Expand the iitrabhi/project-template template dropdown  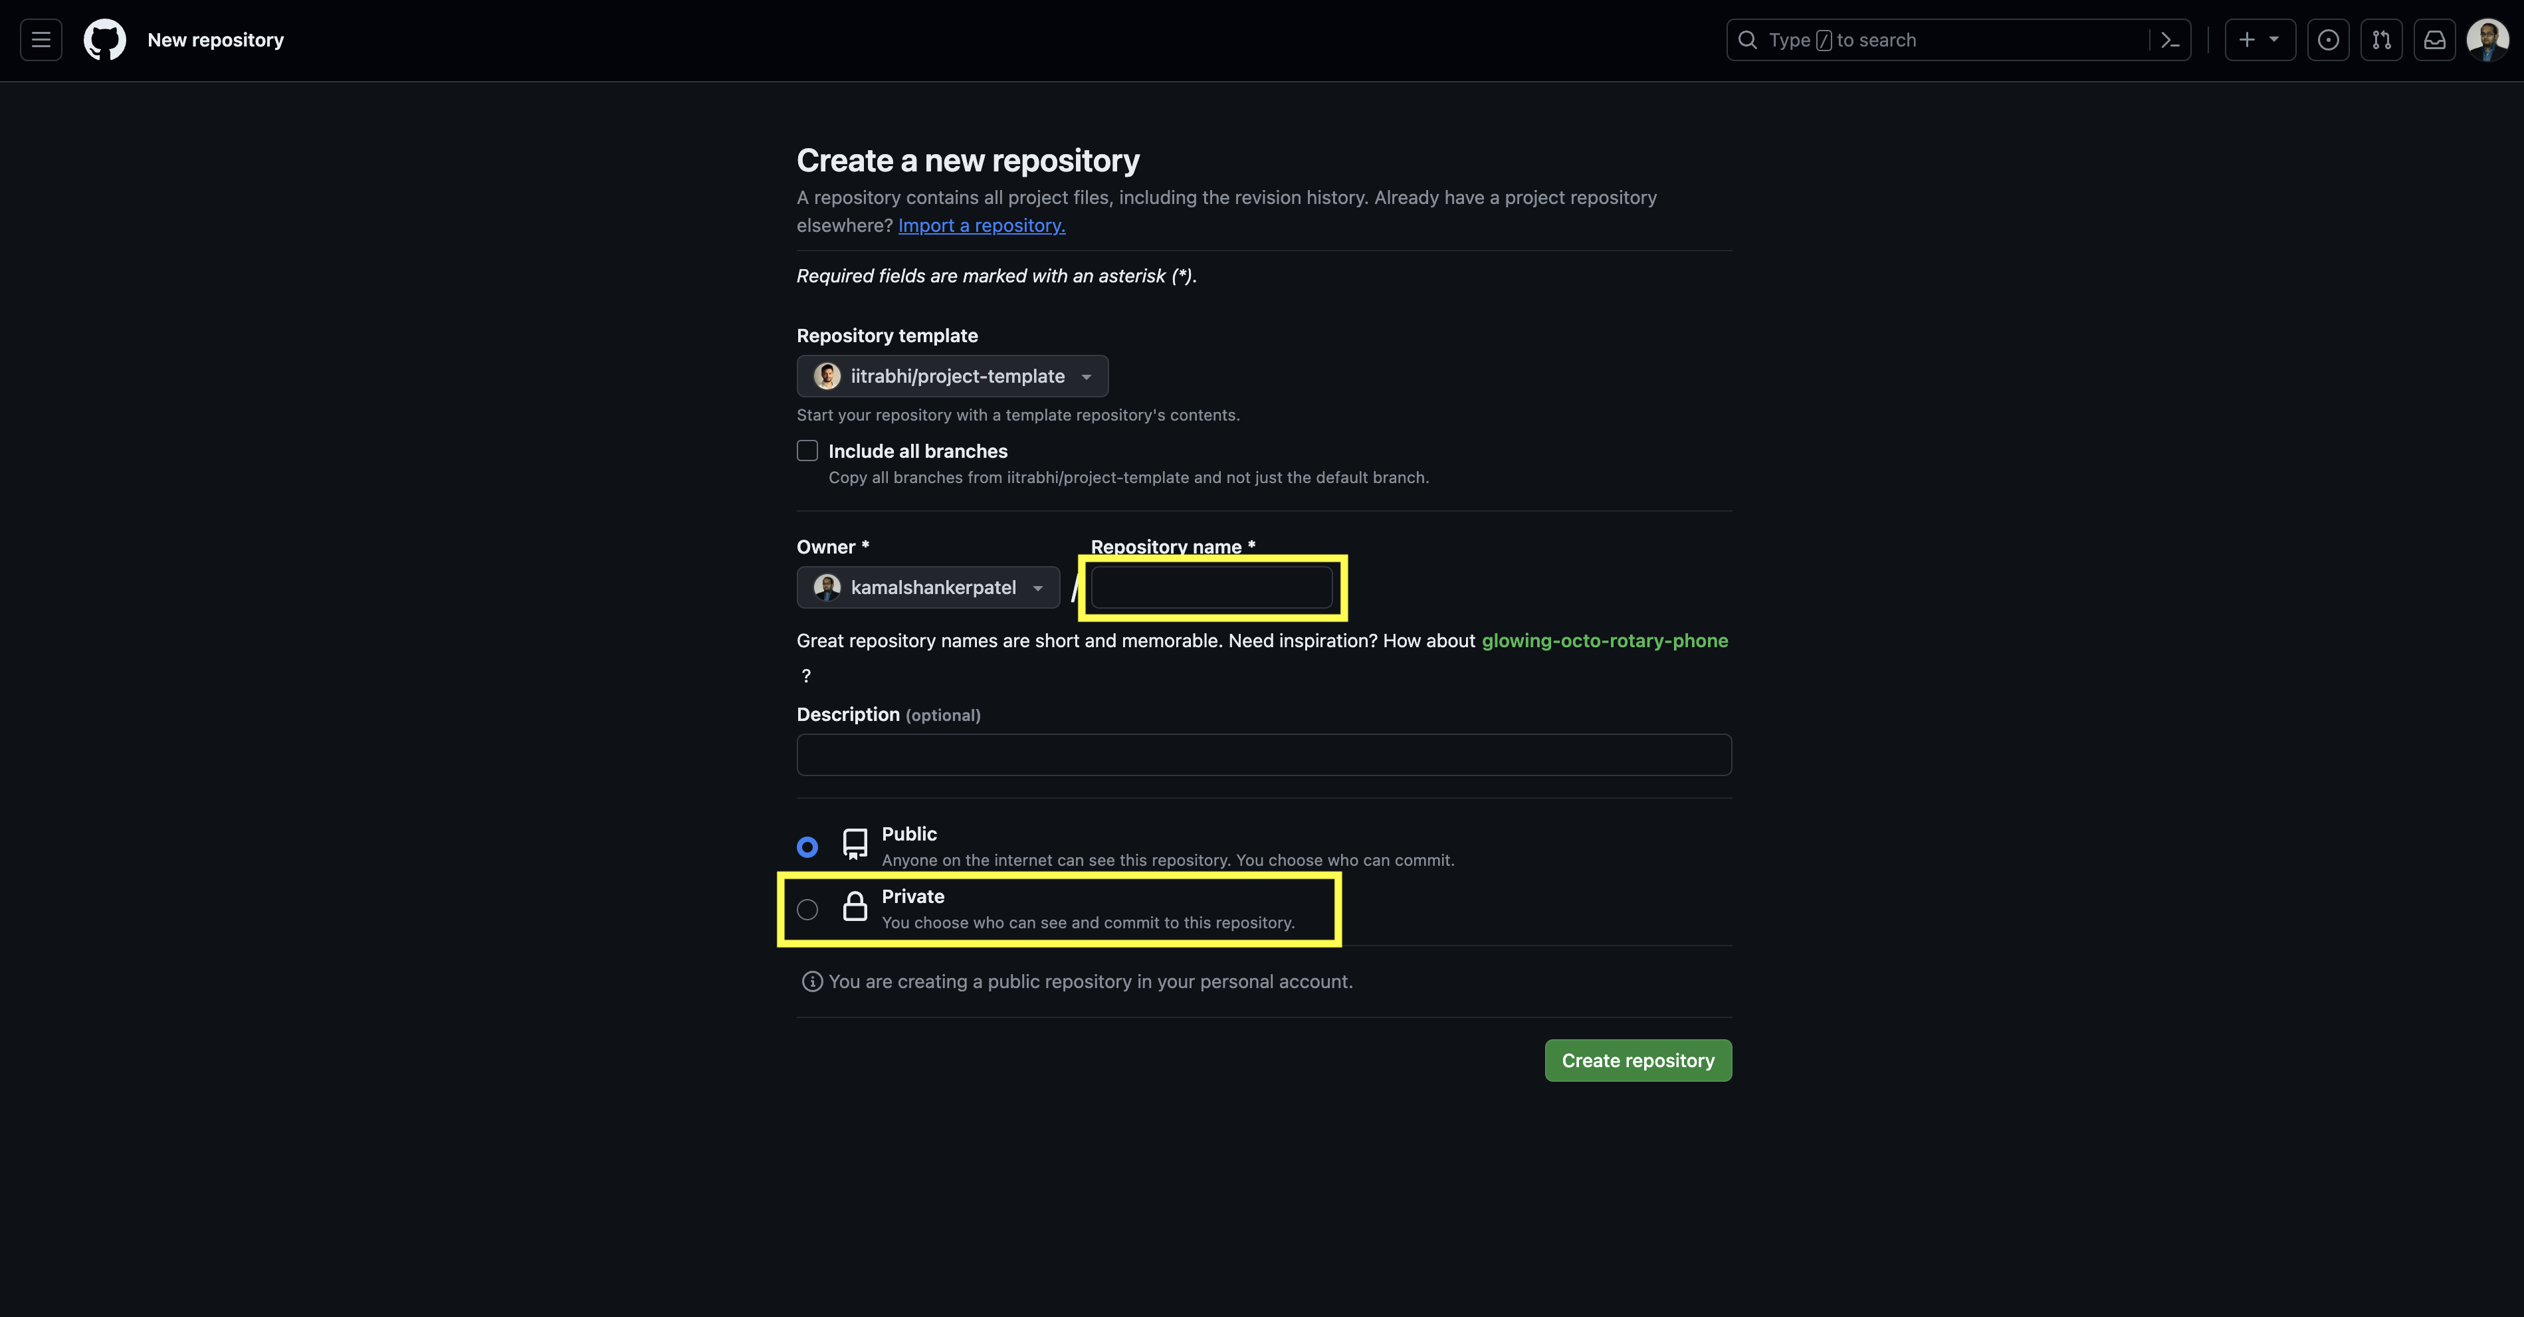coord(952,376)
